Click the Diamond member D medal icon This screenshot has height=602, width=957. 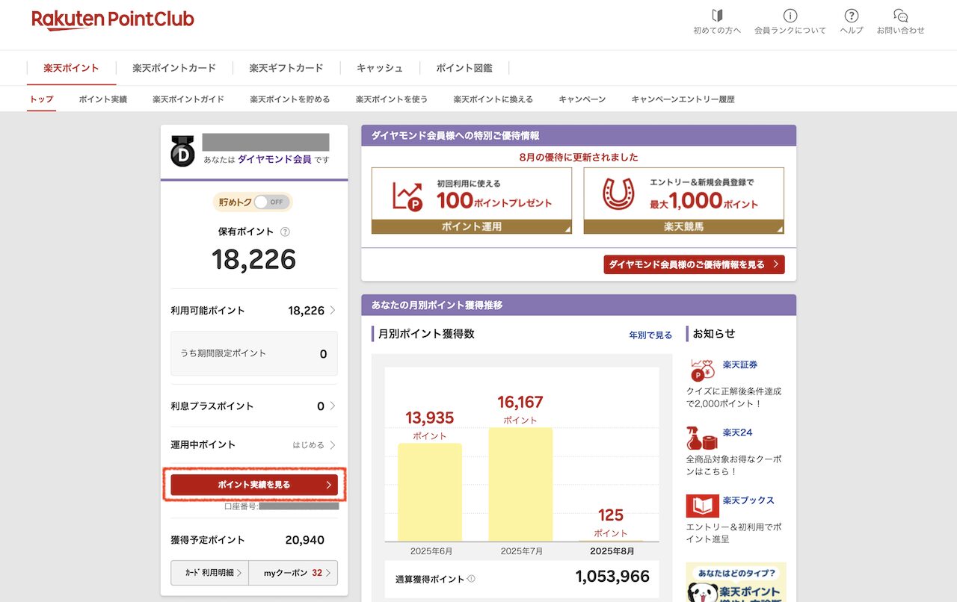182,151
